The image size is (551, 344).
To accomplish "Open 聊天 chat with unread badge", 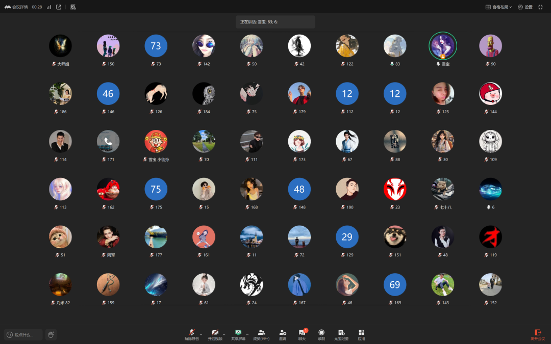I will click(x=302, y=335).
